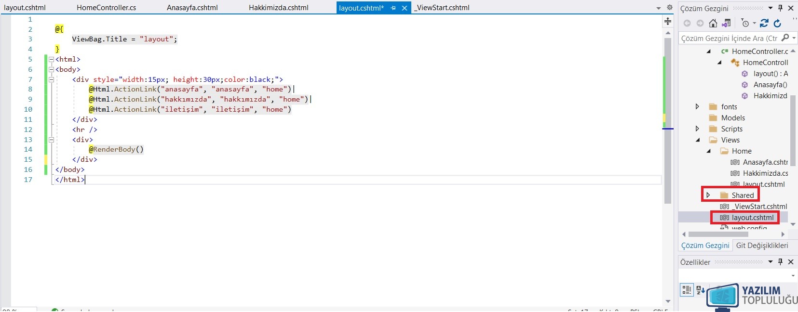Switch to the _ViewStart.cshtml tab

tap(442, 8)
